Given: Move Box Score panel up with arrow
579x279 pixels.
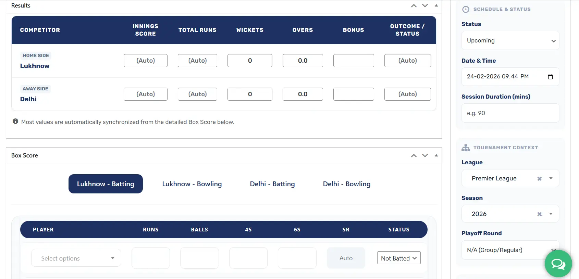Looking at the screenshot, I should [x=414, y=156].
